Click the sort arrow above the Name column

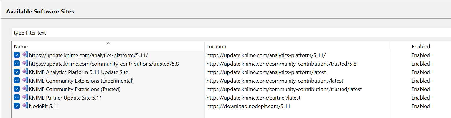click(x=108, y=43)
